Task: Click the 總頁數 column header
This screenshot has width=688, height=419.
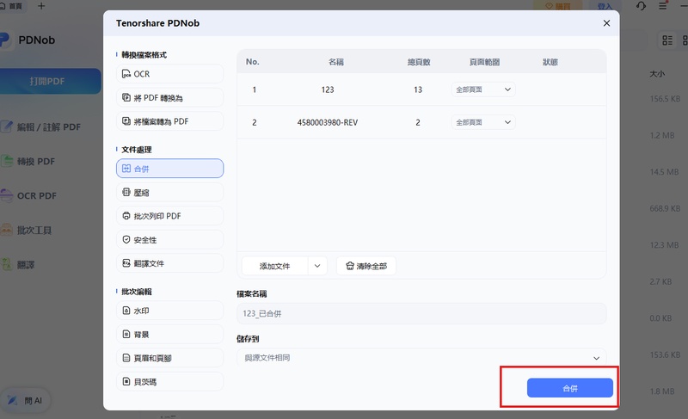Action: click(x=419, y=62)
